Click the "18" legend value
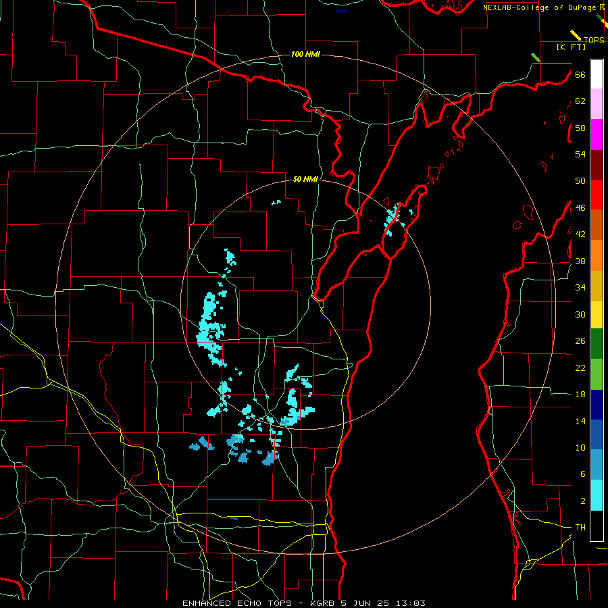Image resolution: width=608 pixels, height=608 pixels. click(x=580, y=395)
